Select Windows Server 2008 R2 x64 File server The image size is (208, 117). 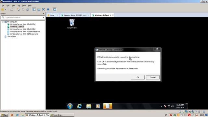[x=25, y=32]
